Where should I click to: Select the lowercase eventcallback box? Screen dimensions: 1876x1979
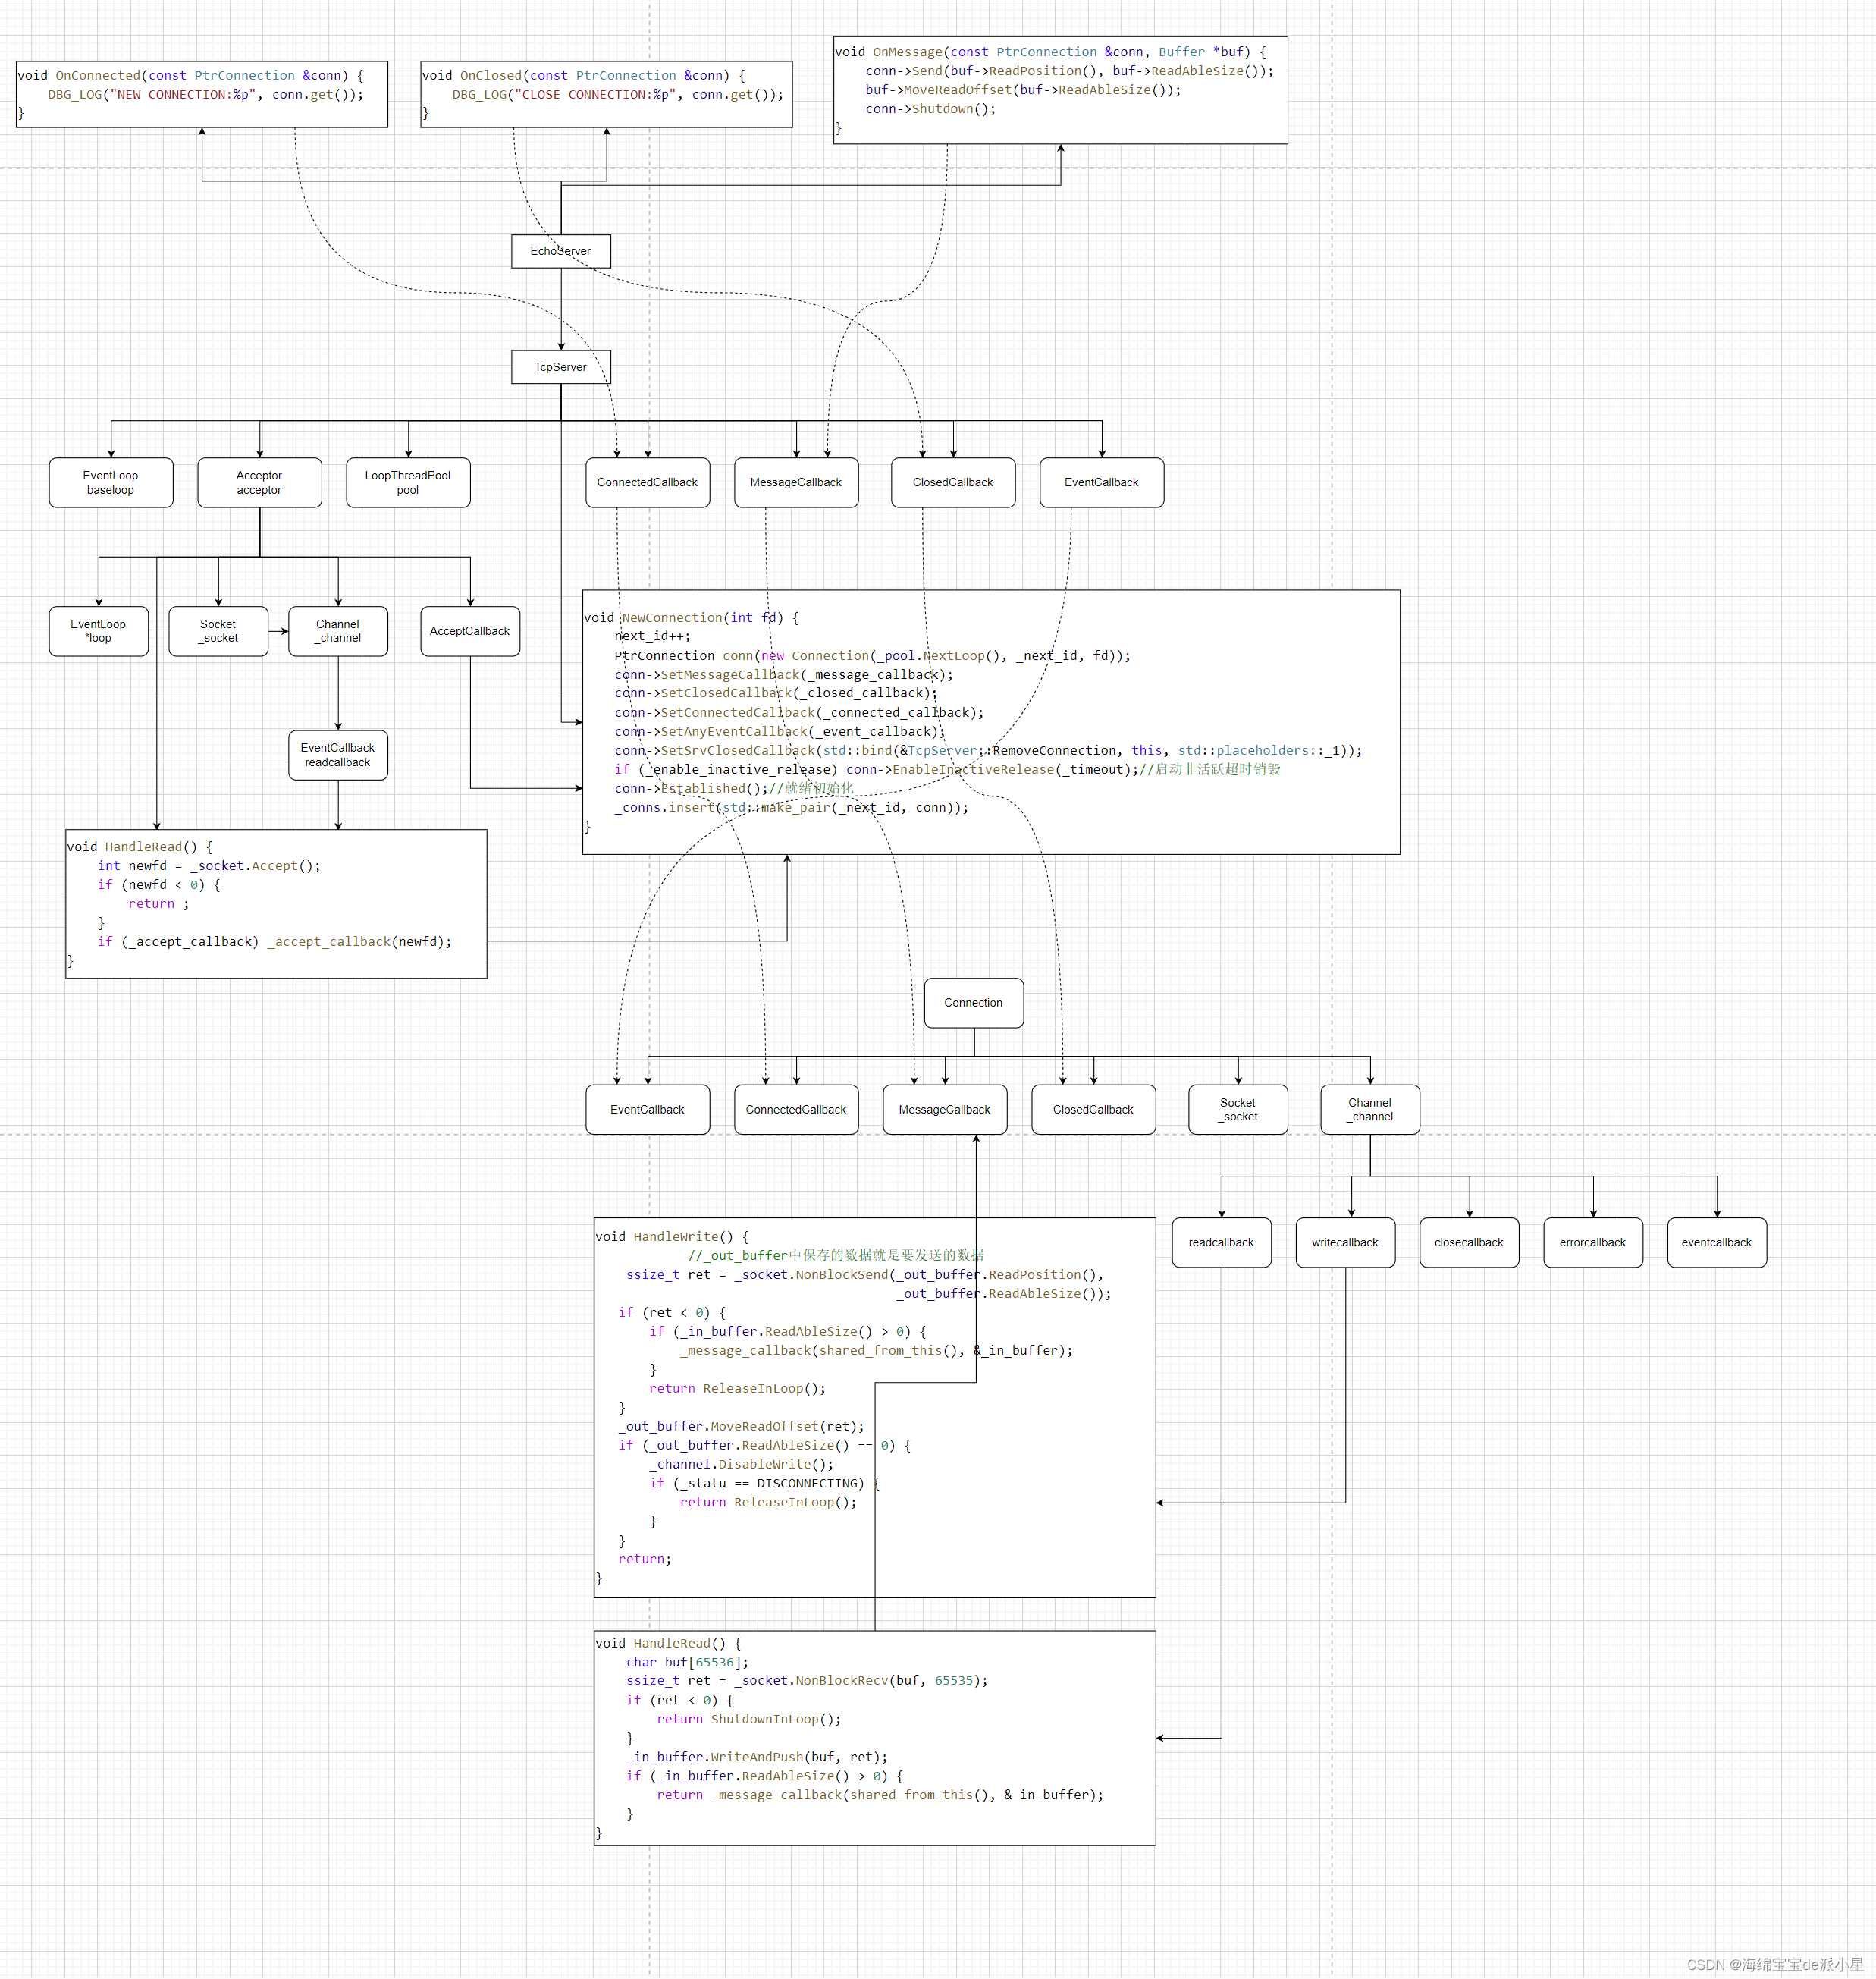pos(1717,1242)
